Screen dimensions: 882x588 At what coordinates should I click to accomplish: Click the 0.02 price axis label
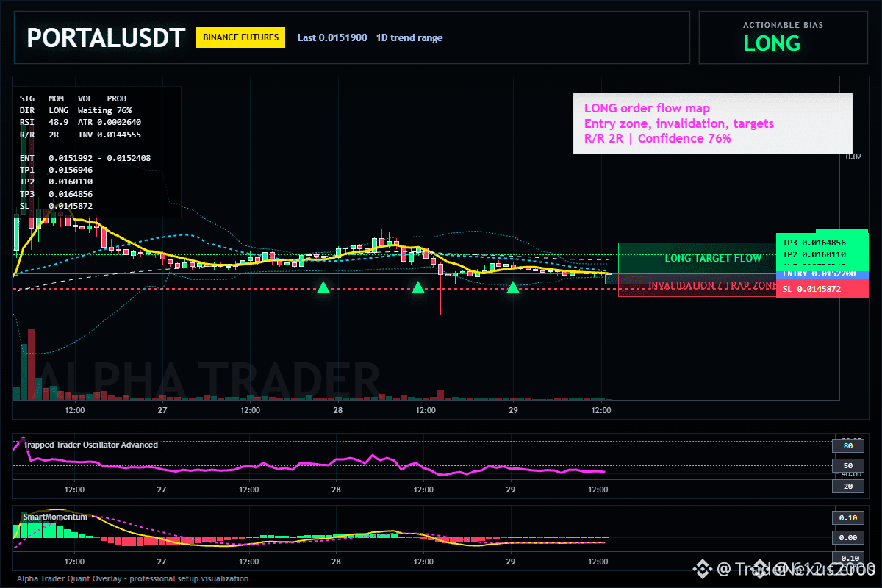click(x=853, y=156)
